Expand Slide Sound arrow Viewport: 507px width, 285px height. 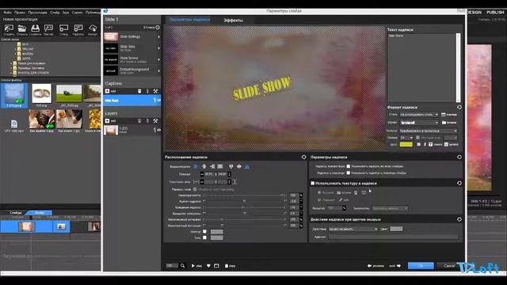tap(158, 59)
